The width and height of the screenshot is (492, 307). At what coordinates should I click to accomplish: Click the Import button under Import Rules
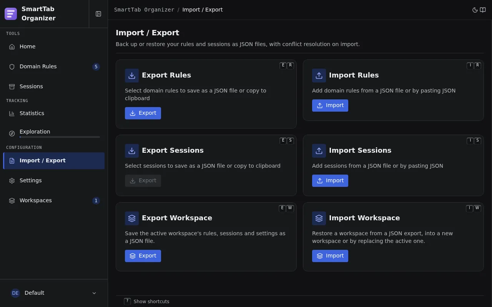click(330, 106)
